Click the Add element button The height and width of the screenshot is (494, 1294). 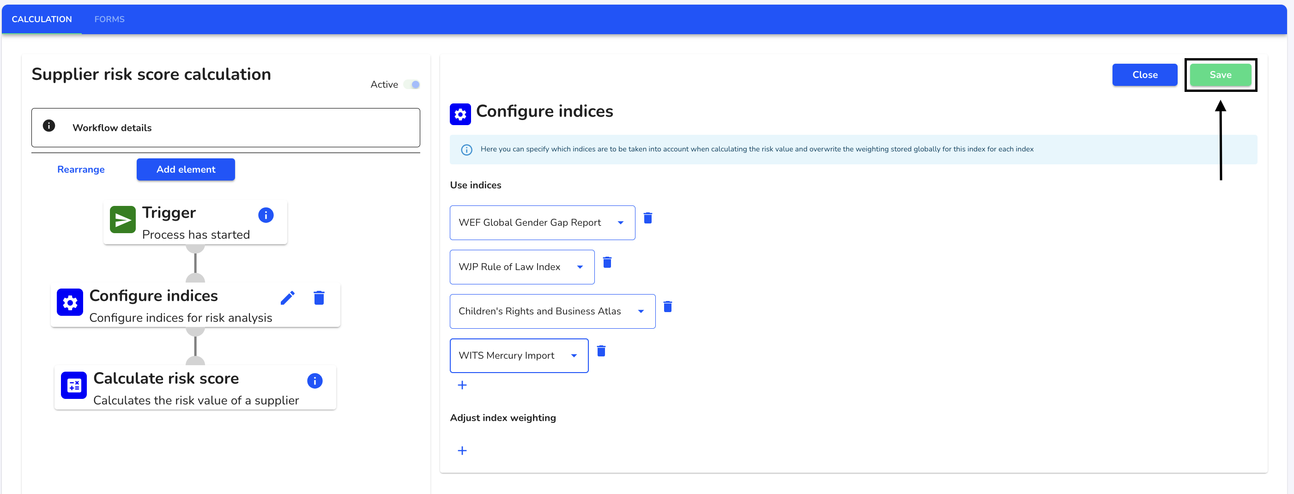point(186,169)
